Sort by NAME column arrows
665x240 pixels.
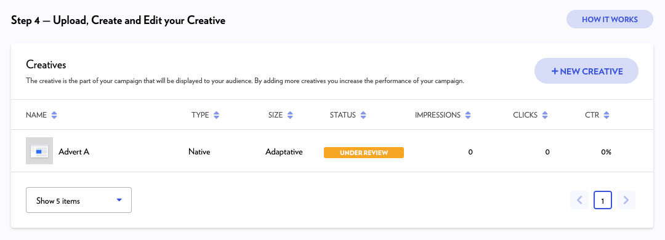click(54, 115)
